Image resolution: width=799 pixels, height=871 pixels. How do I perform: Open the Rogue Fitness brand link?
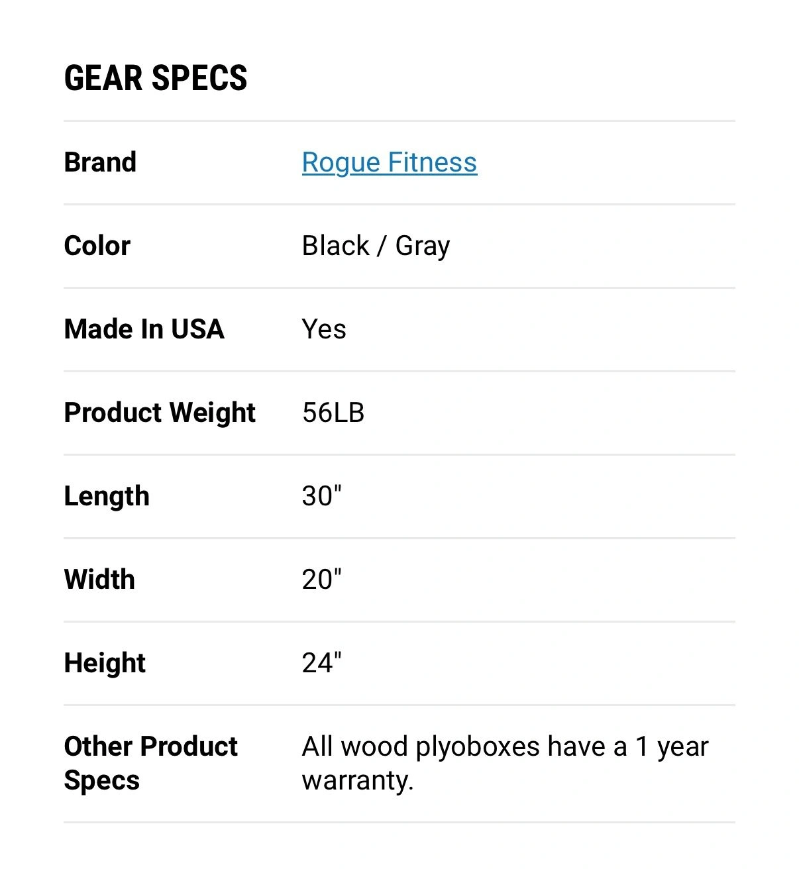389,162
